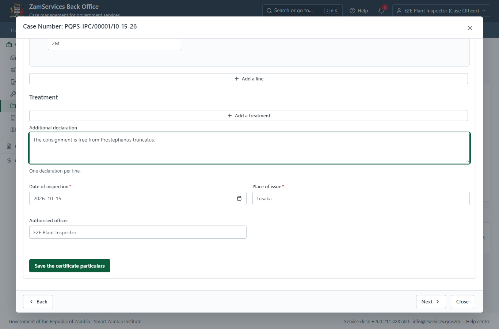Click the Treatment section heading
Viewport: 499px width, 329px height.
click(x=43, y=97)
